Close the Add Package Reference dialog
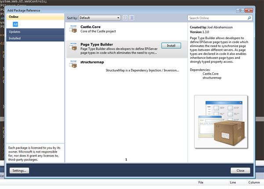 [249, 10]
